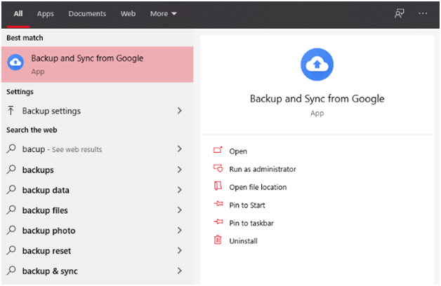Click the Backup and Sync cloud icon in best match

[15, 62]
